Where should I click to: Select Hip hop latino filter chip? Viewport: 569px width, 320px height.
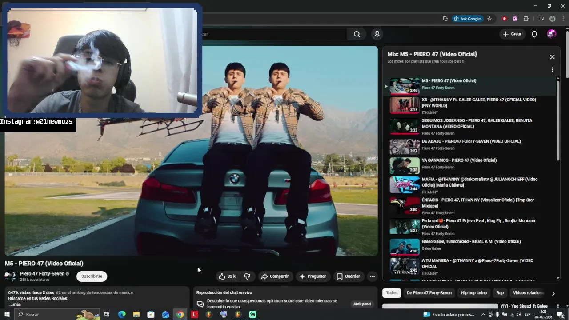coord(474,293)
